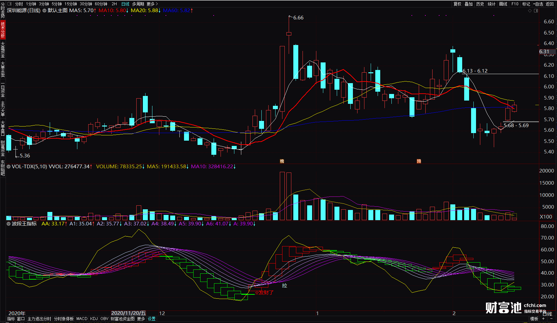The image size is (557, 323).
Task: Select the 15分钟 period
Action: pyautogui.click(x=71, y=4)
